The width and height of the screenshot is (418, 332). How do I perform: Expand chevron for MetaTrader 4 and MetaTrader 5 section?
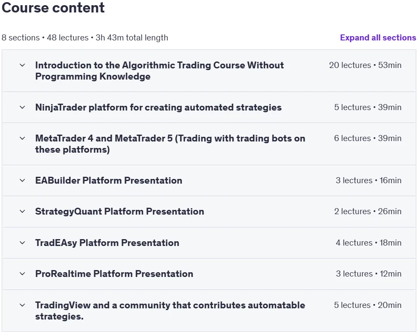click(x=22, y=138)
